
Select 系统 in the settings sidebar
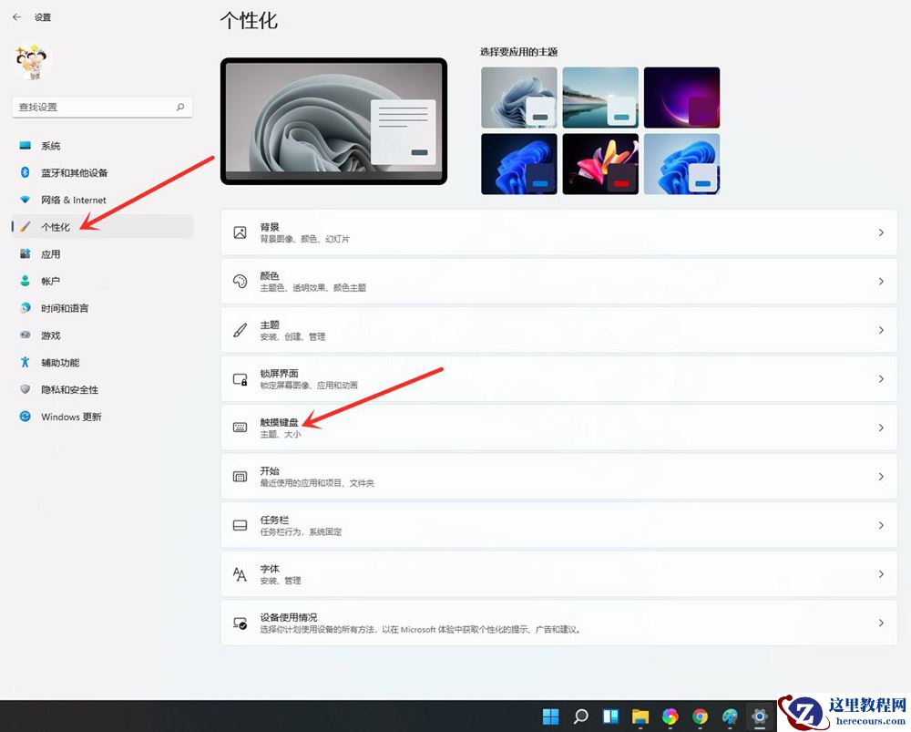[x=50, y=145]
